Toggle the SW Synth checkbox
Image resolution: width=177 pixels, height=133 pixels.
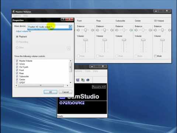(x=17, y=67)
